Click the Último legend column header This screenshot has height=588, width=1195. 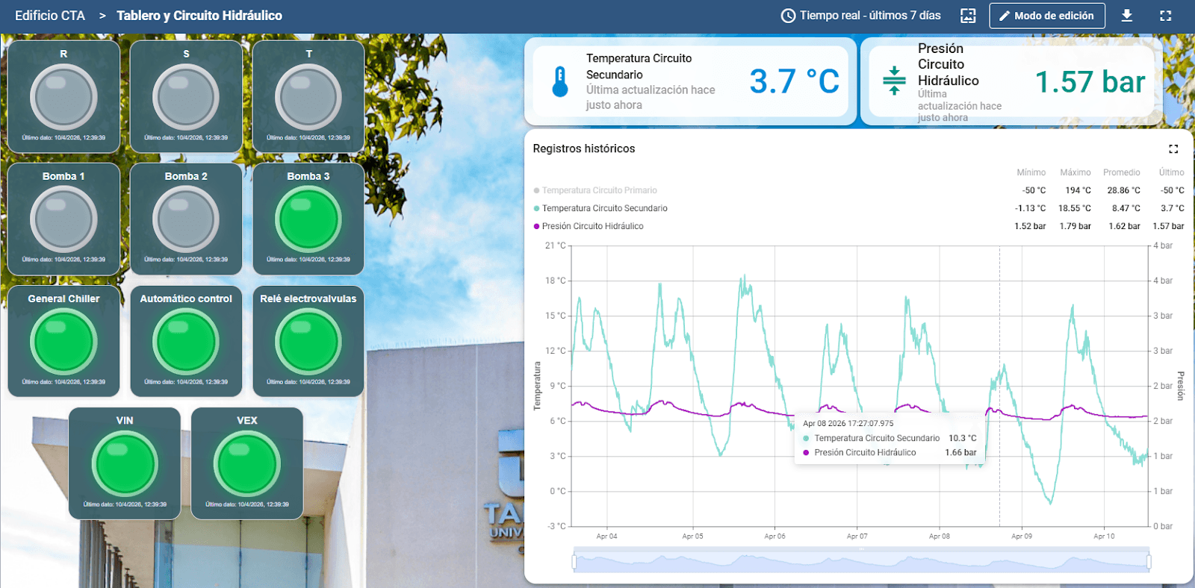coord(1172,172)
